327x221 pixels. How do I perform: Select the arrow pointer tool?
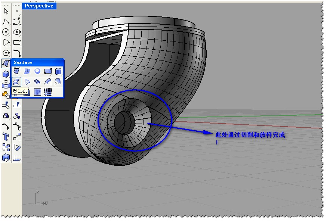pyautogui.click(x=6, y=11)
